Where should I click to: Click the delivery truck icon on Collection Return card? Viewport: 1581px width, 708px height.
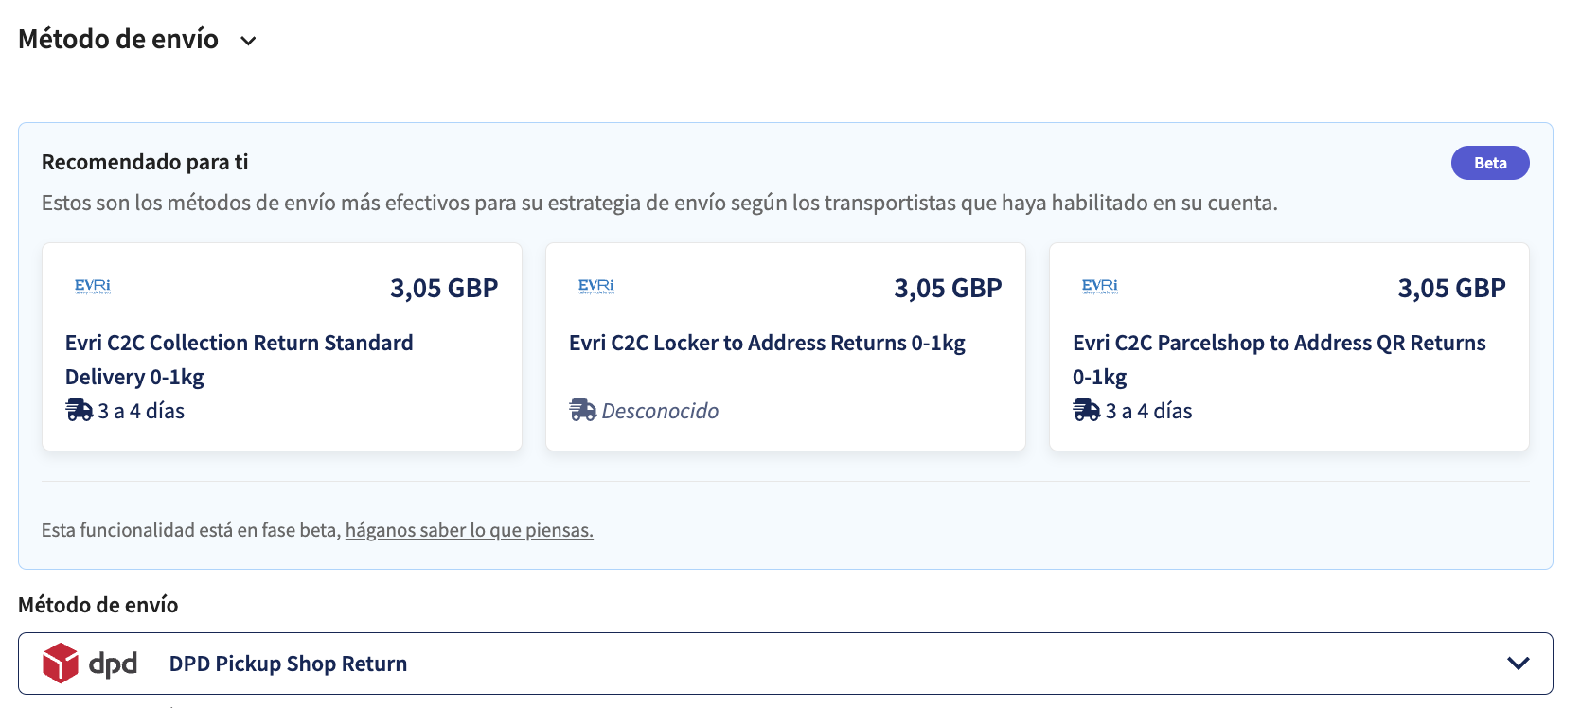coord(79,411)
